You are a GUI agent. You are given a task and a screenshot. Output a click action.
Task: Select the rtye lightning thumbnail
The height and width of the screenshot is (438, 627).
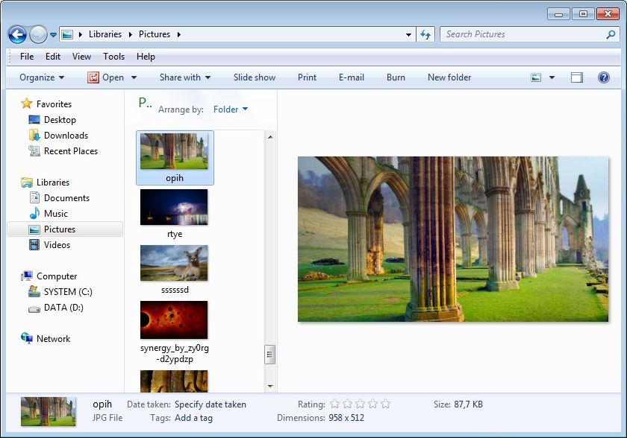174,207
